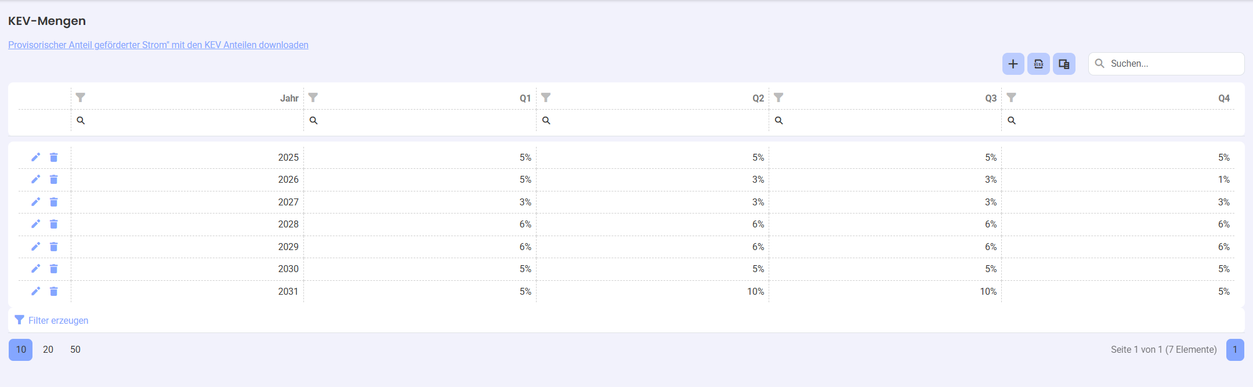This screenshot has height=387, width=1253.
Task: Export table to xlsx file
Action: pos(1038,64)
